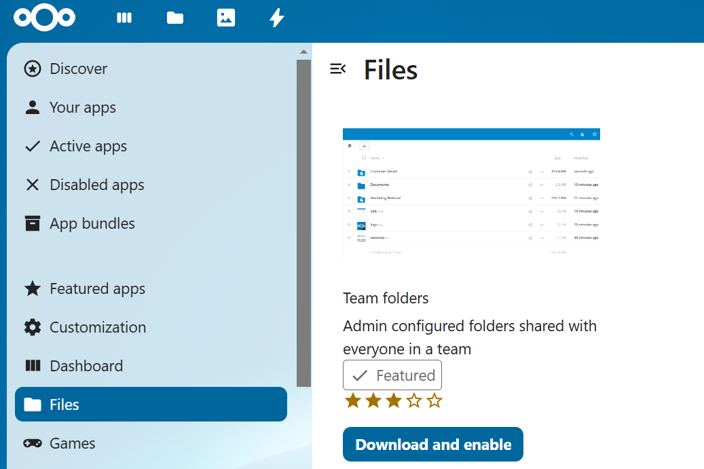Click Download and enable button
Image resolution: width=704 pixels, height=469 pixels.
[432, 445]
